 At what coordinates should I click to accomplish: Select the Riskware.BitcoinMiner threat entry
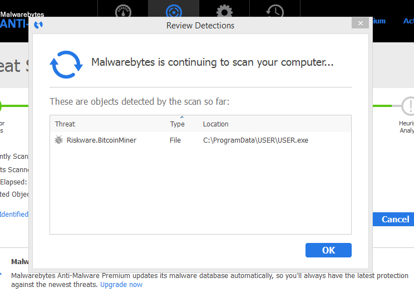[101, 140]
